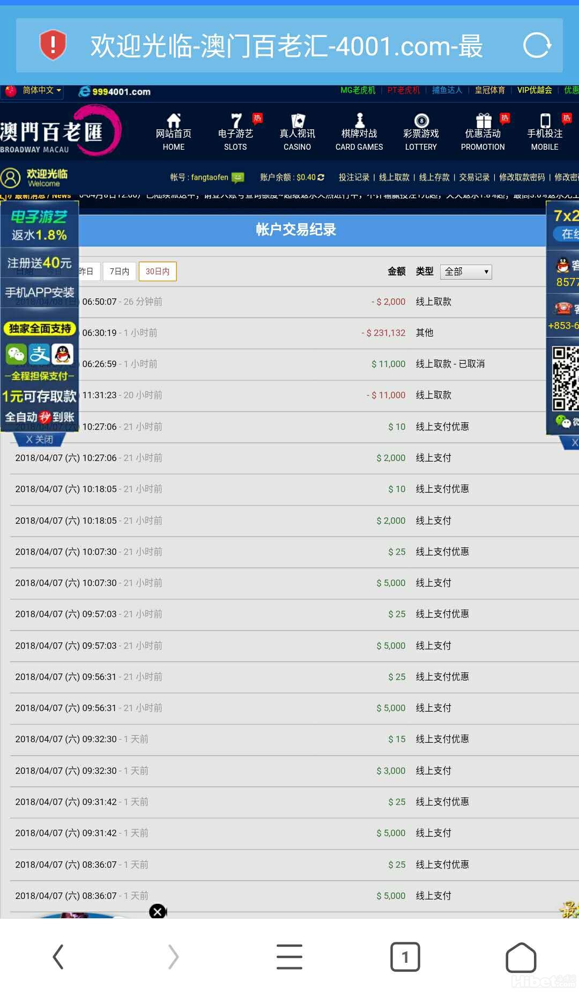Image resolution: width=579 pixels, height=995 pixels.
Task: Open the 投注记录 betting records link
Action: pyautogui.click(x=354, y=178)
